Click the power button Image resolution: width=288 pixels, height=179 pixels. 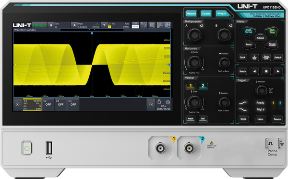coord(27,148)
